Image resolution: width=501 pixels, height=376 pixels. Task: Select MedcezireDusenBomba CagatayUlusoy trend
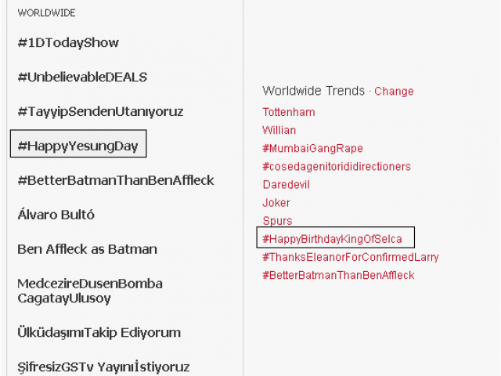89,291
